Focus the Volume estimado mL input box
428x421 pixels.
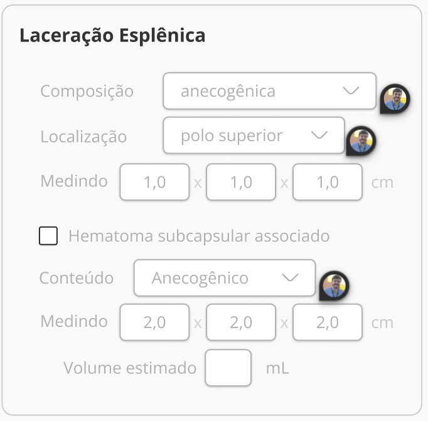tap(228, 368)
